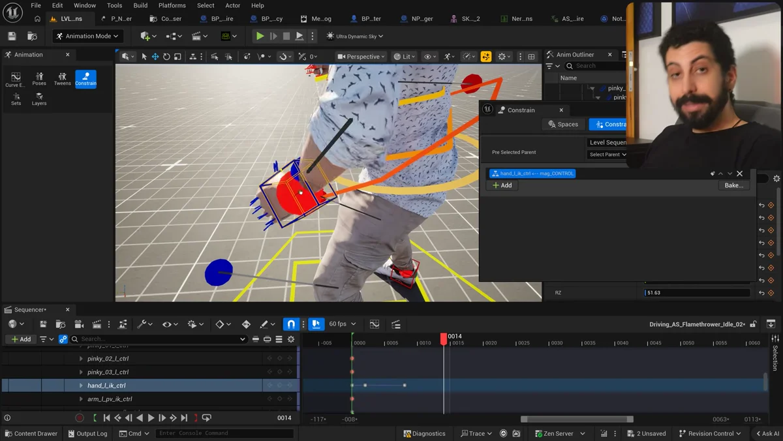The width and height of the screenshot is (783, 441).
Task: Open the Ultra Dynamic Sky dropdown
Action: (x=355, y=36)
